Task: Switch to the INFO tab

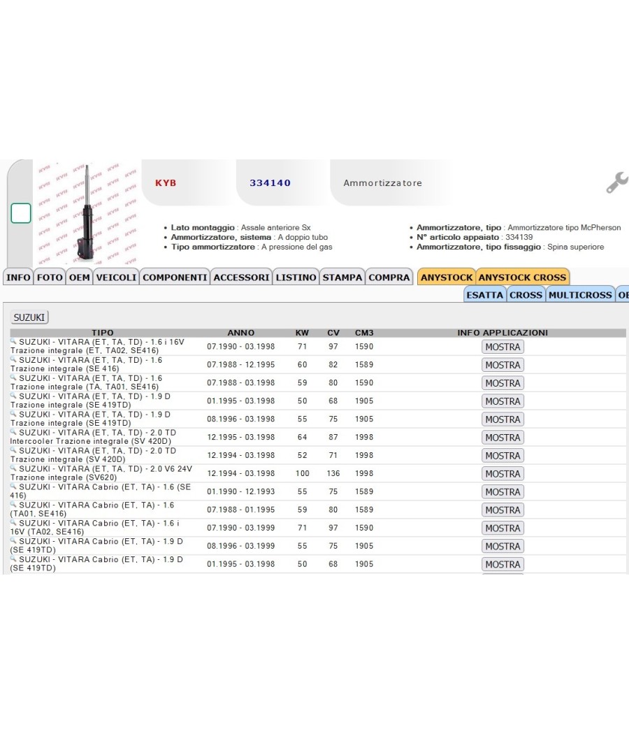Action: [x=18, y=277]
